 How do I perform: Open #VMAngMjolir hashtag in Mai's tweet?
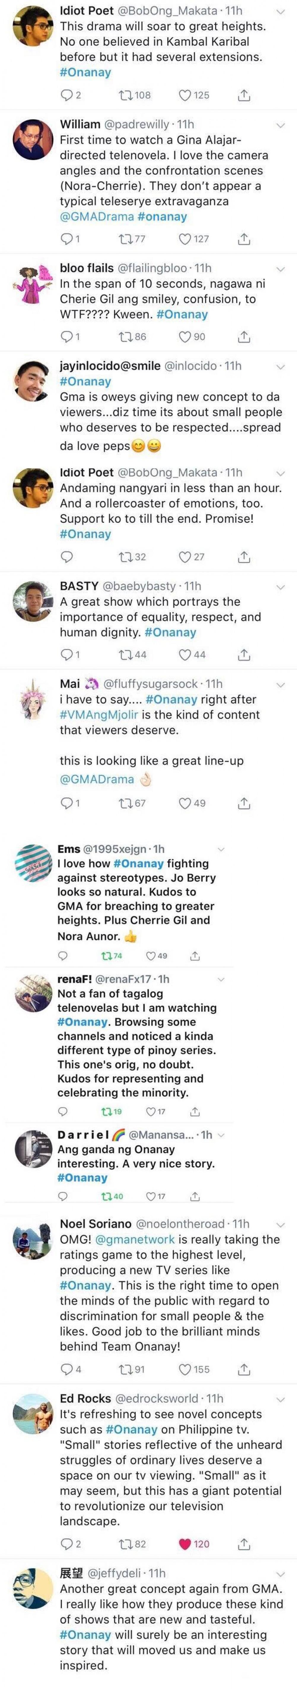point(93,715)
